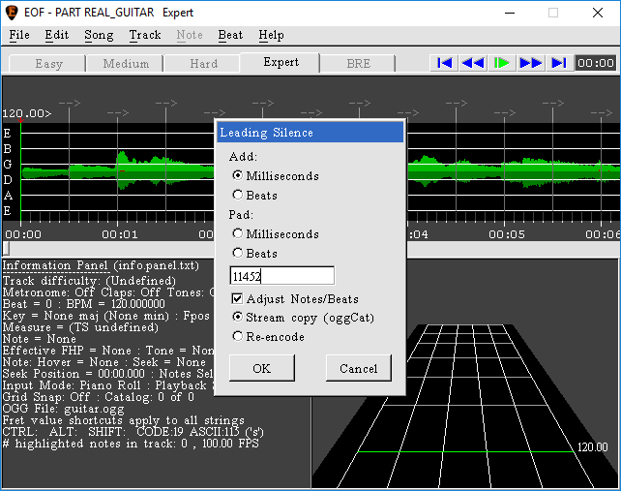Click OK in Leading Silence dialog

point(261,368)
